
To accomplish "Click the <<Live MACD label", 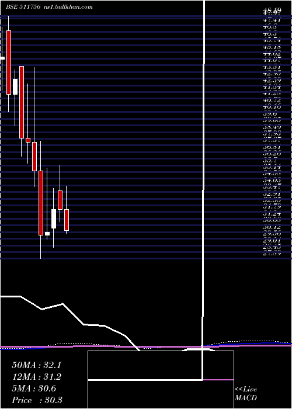I will pos(246,394).
